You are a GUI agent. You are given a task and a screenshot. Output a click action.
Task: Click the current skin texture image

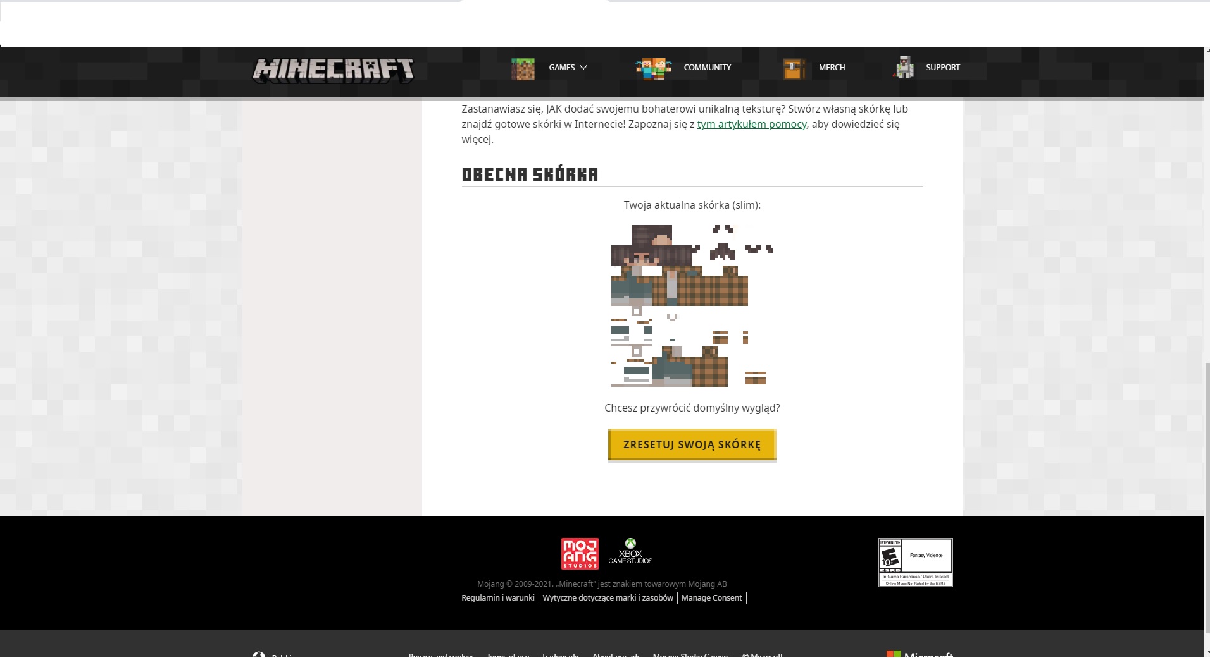(692, 305)
